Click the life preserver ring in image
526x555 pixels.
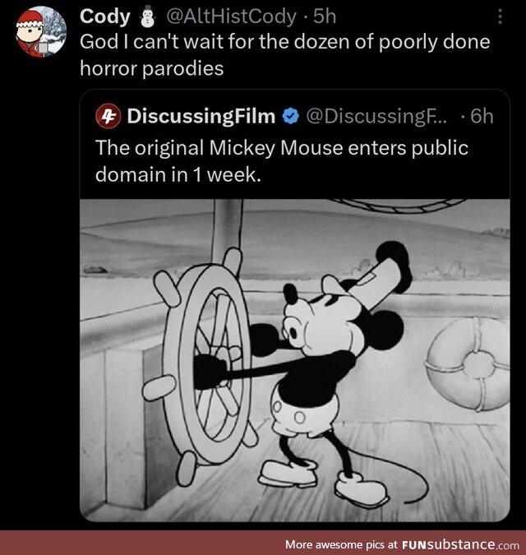(468, 364)
